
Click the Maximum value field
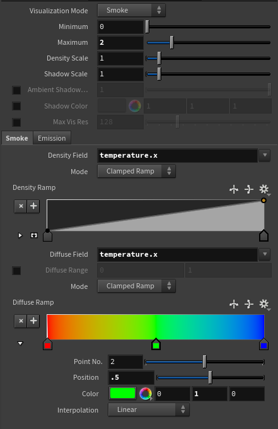120,42
